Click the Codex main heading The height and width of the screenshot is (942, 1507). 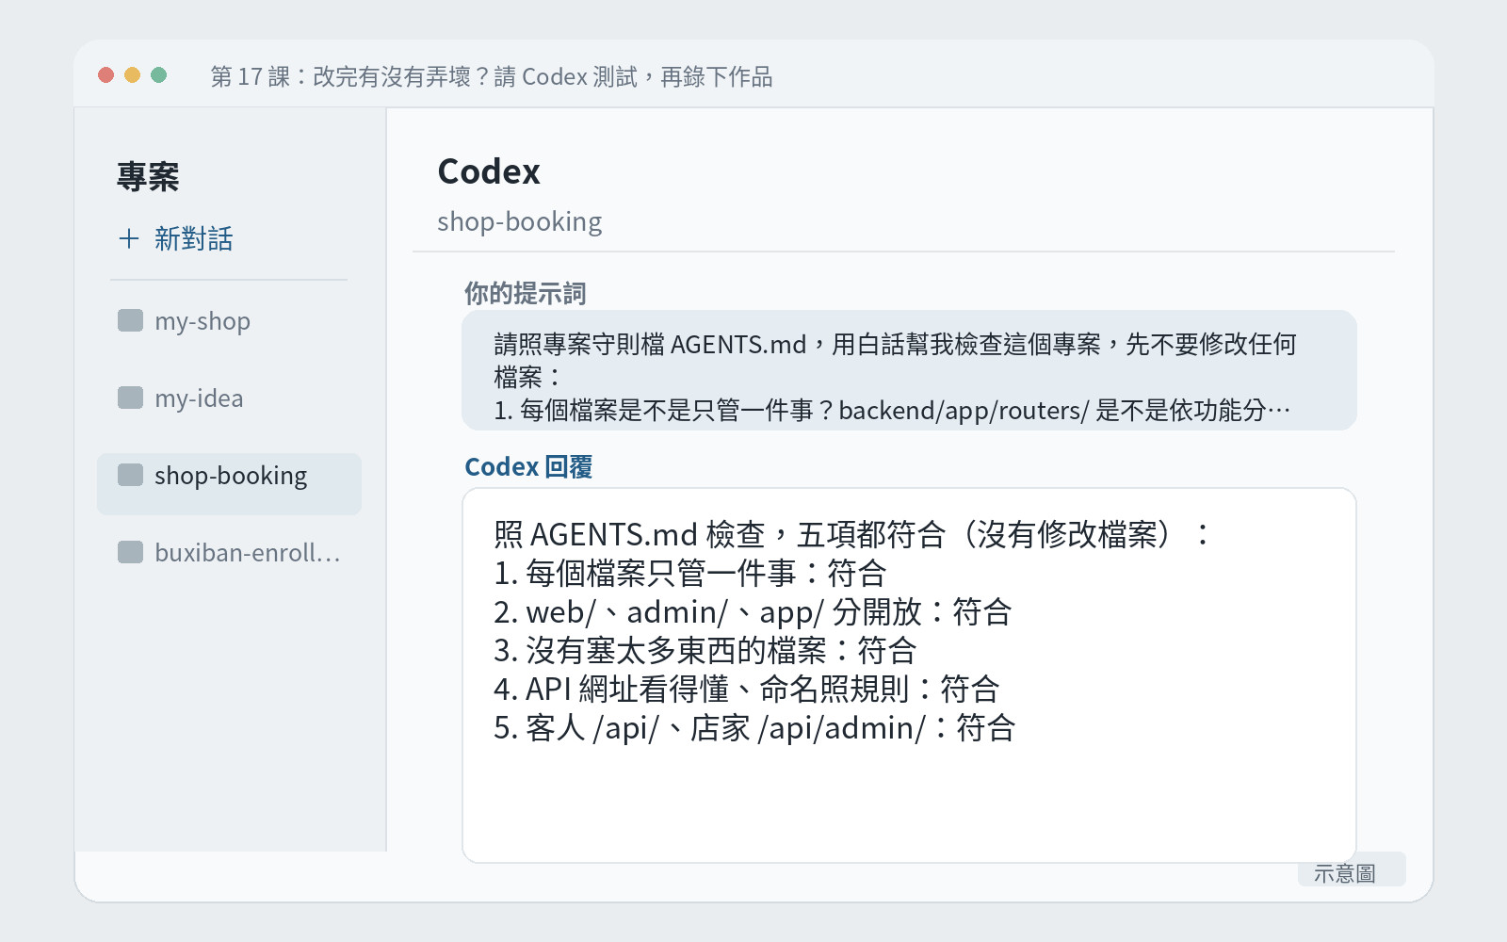click(489, 172)
